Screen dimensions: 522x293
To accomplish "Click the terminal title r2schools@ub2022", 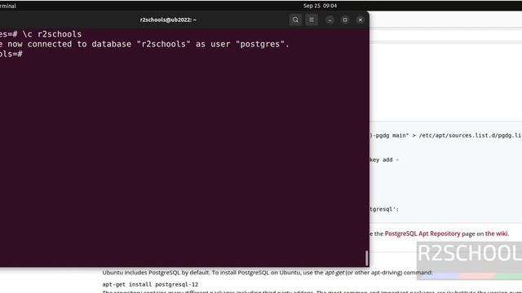I will 168,20.
